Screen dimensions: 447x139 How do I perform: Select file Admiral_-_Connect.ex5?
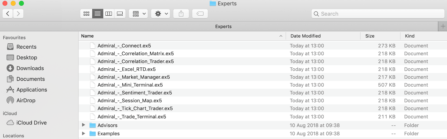coord(124,46)
